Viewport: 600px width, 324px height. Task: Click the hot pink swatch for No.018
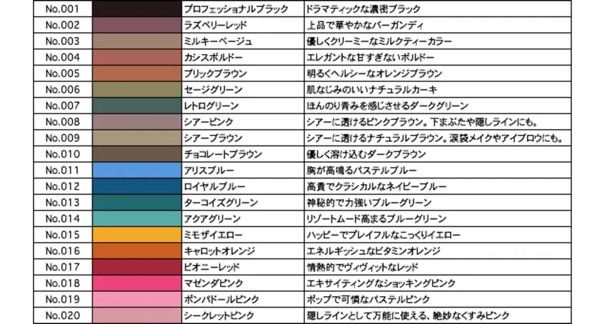(x=137, y=283)
